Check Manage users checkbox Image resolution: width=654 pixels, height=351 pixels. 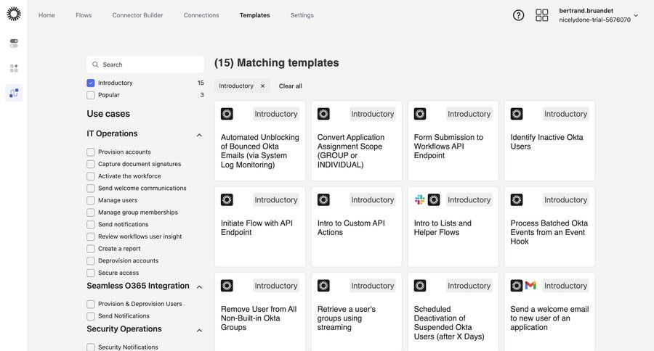[x=91, y=200]
